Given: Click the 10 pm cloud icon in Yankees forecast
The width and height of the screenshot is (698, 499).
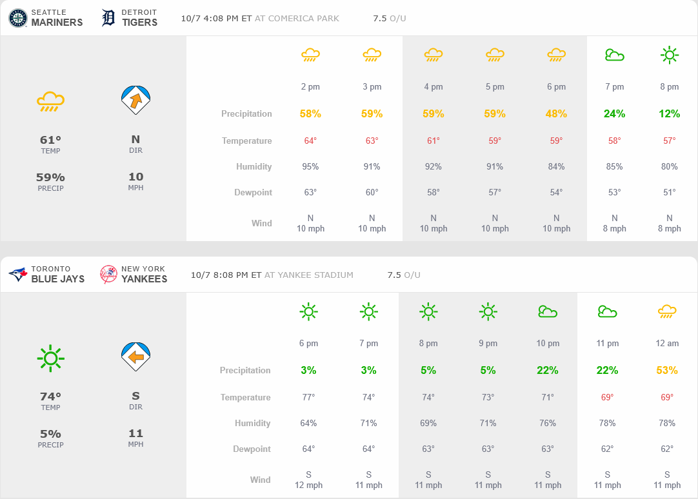Looking at the screenshot, I should (548, 312).
